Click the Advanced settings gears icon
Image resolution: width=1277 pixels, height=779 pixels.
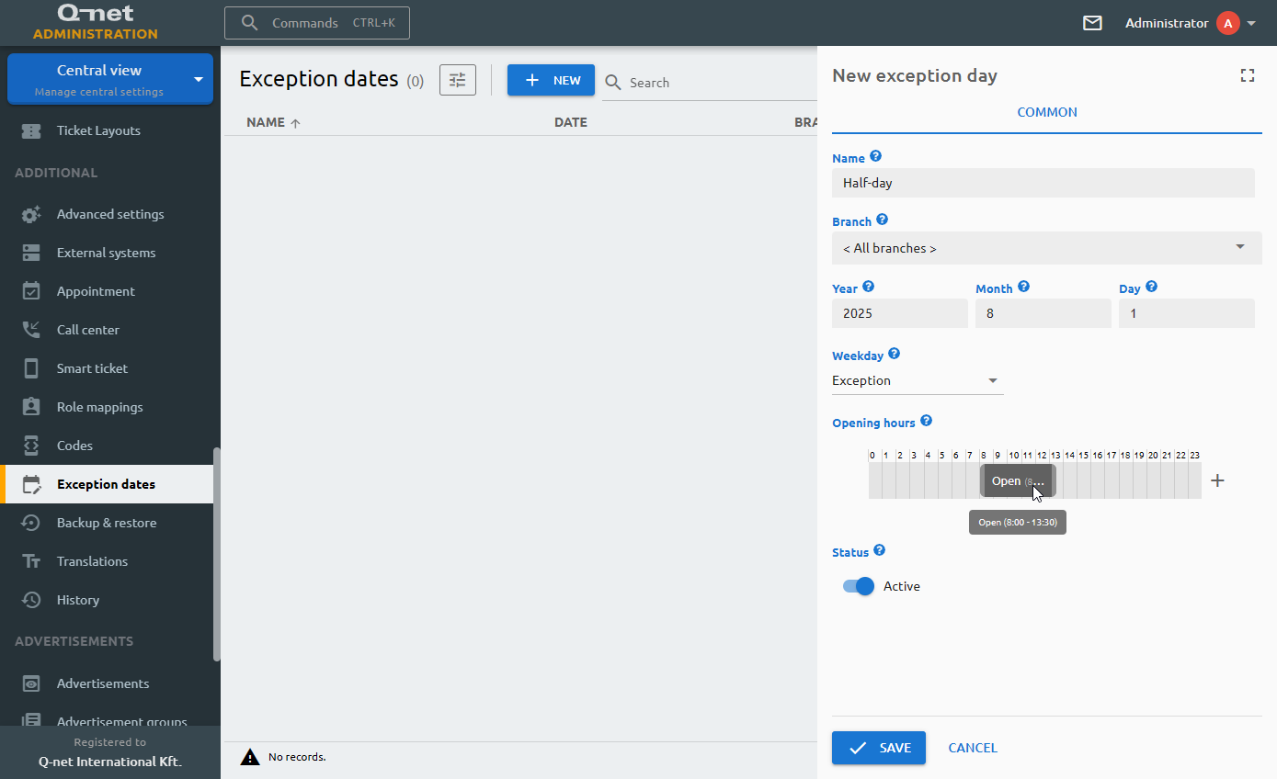click(x=31, y=215)
